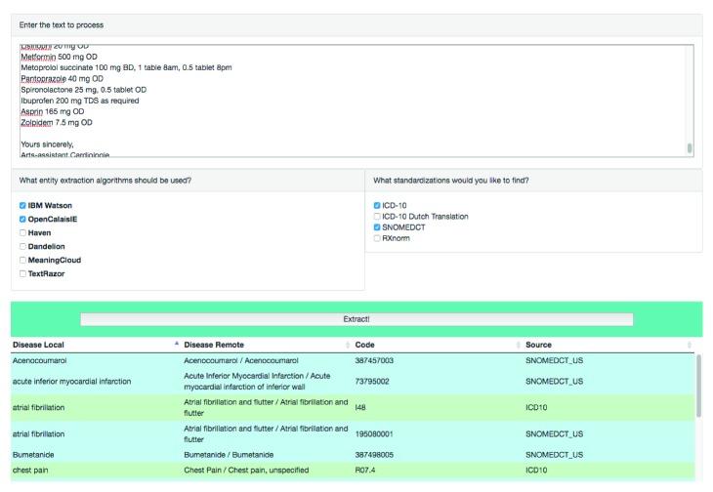Uncheck the ICD-10 standardization
Screen dimensions: 713x492
click(377, 205)
